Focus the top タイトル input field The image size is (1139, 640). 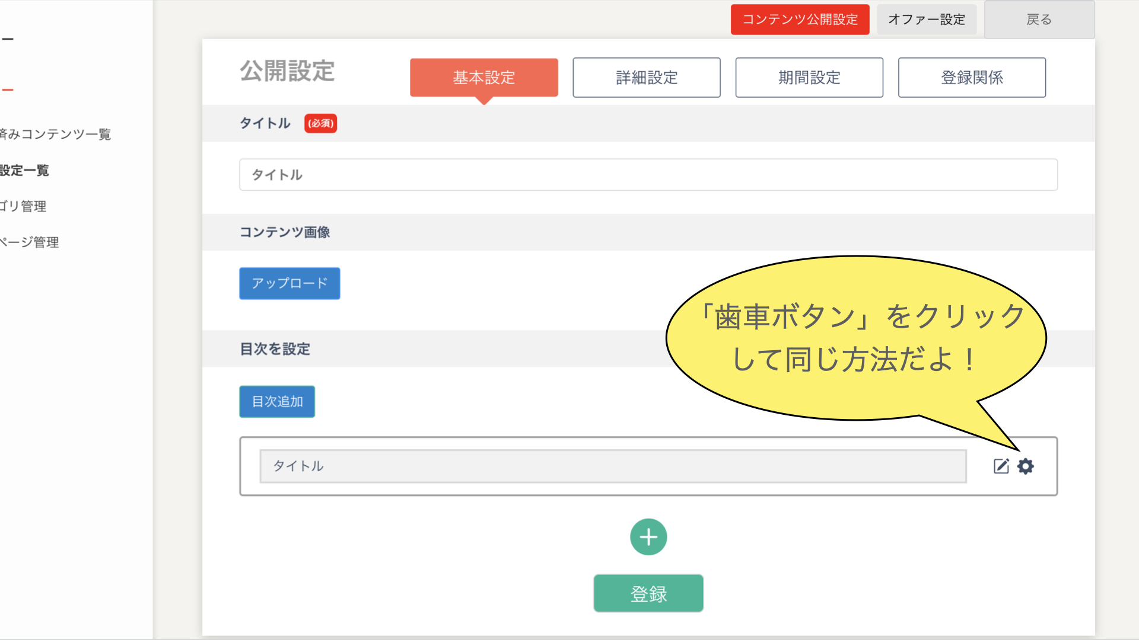click(648, 175)
